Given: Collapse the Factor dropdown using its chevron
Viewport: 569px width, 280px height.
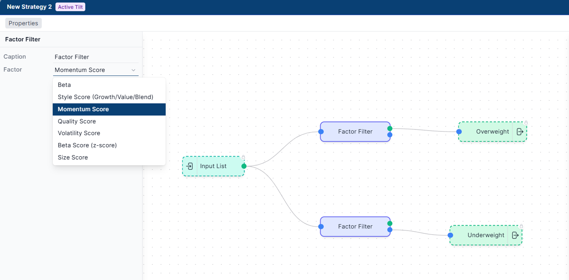Looking at the screenshot, I should coord(133,70).
